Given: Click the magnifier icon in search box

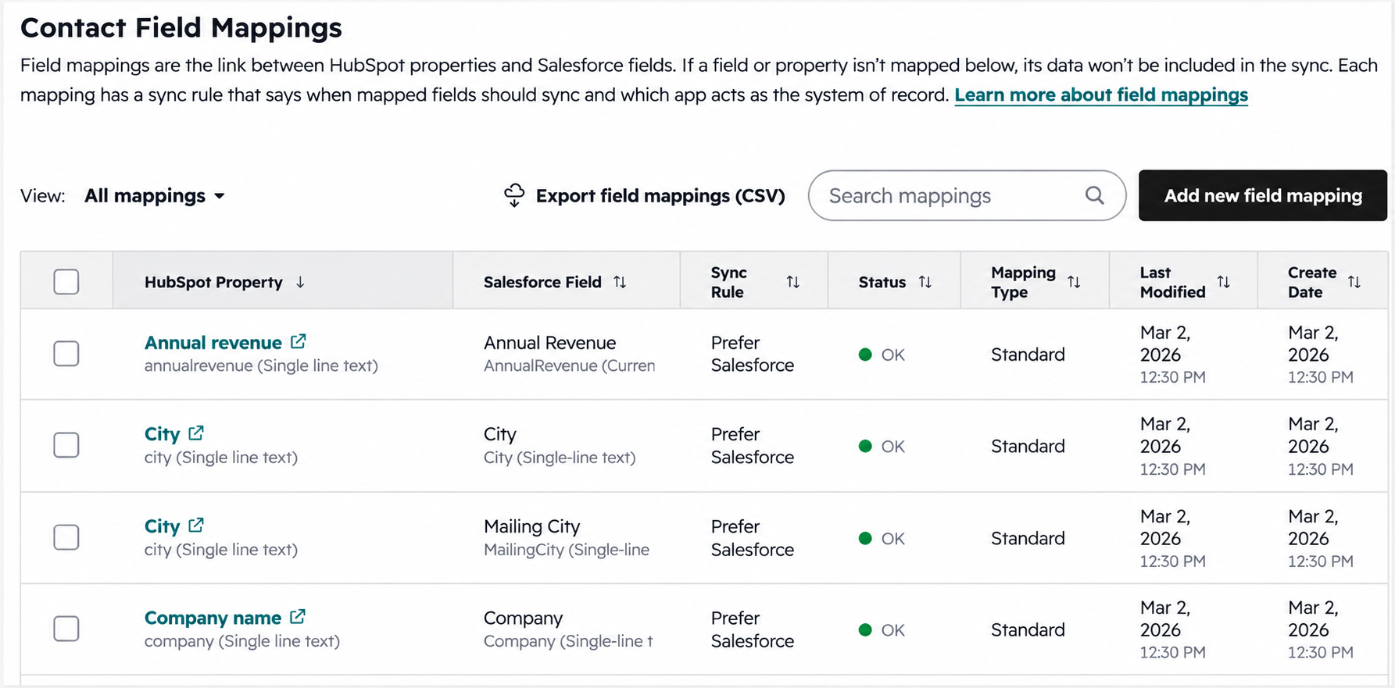Looking at the screenshot, I should click(1095, 195).
